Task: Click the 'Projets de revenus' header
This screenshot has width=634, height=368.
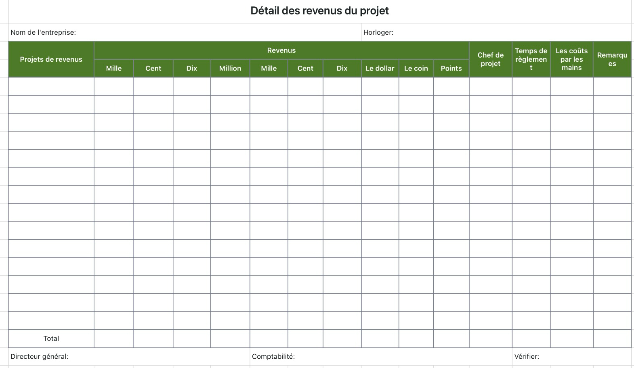Action: coord(51,59)
